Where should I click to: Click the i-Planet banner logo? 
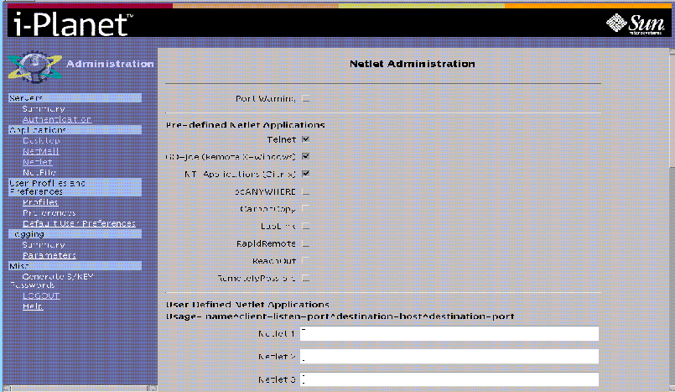click(73, 24)
